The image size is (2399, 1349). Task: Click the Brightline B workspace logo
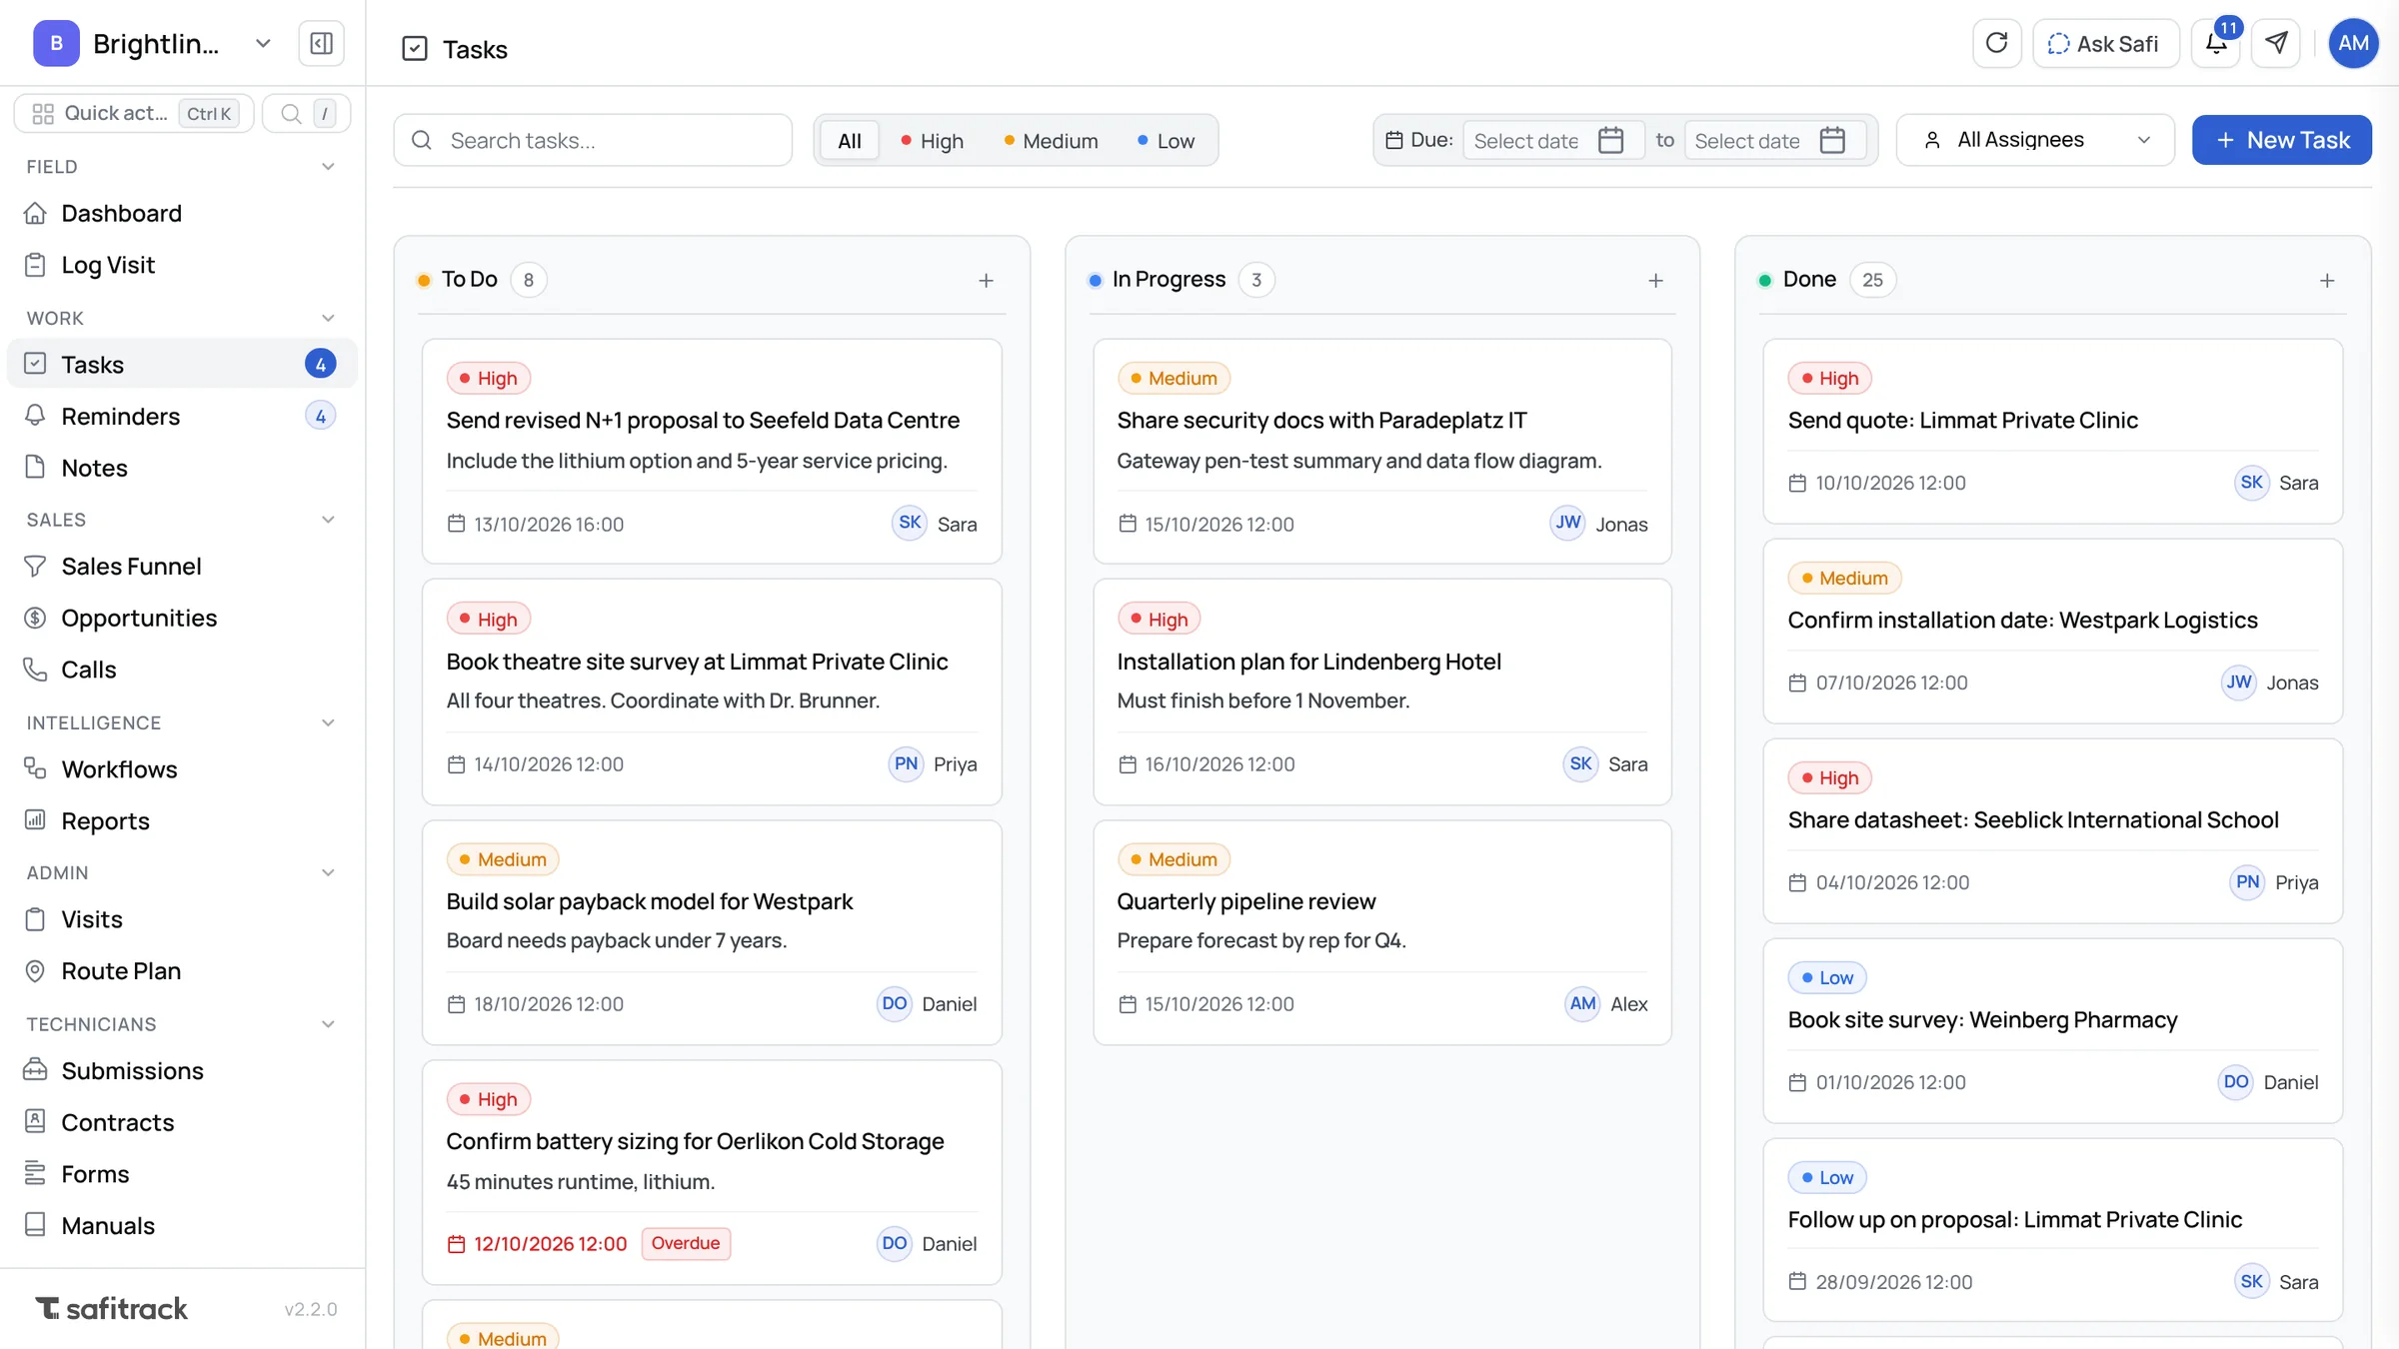tap(56, 44)
